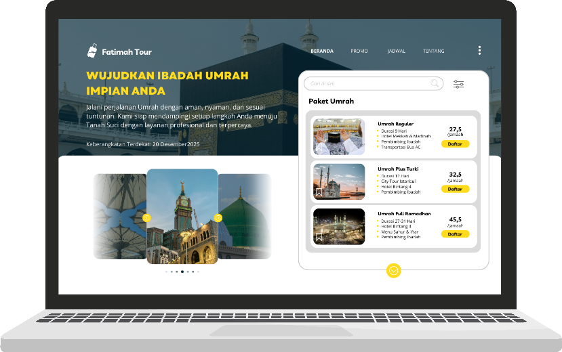Click the Fatimah Tour luggage logo icon
562x352 pixels.
pos(92,51)
